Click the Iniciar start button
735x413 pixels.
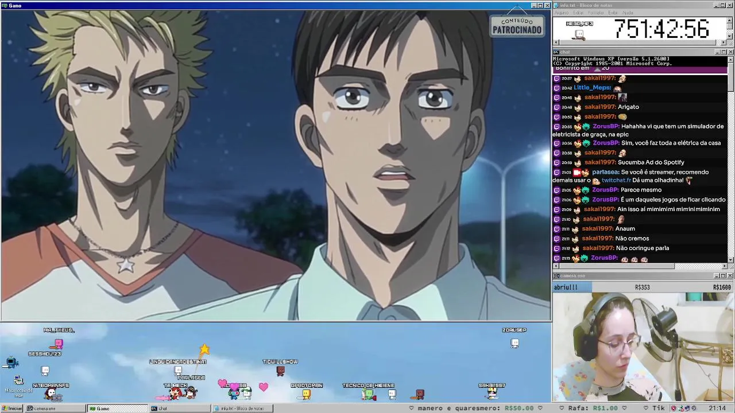tap(12, 408)
